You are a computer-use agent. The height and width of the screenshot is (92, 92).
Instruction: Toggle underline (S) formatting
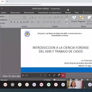coord(18,22)
